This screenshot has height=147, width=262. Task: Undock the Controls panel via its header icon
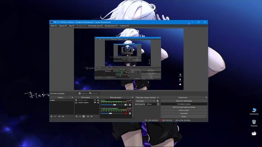pyautogui.click(x=206, y=97)
